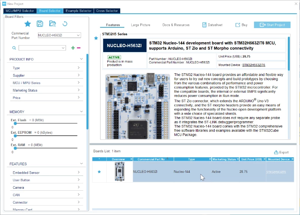Open the Docs & Resources tab
The height and width of the screenshot is (215, 300).
(x=176, y=25)
